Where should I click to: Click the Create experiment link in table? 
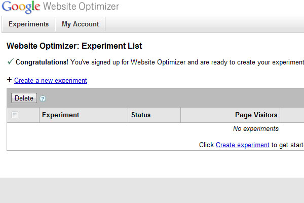point(242,145)
